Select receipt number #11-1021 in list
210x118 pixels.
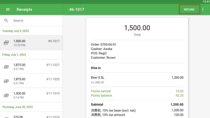53,65
